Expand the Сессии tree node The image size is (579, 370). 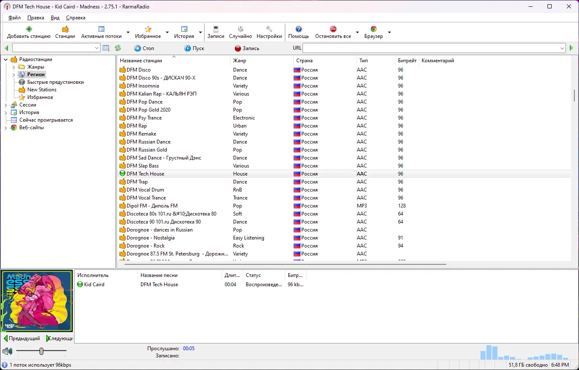click(x=6, y=105)
